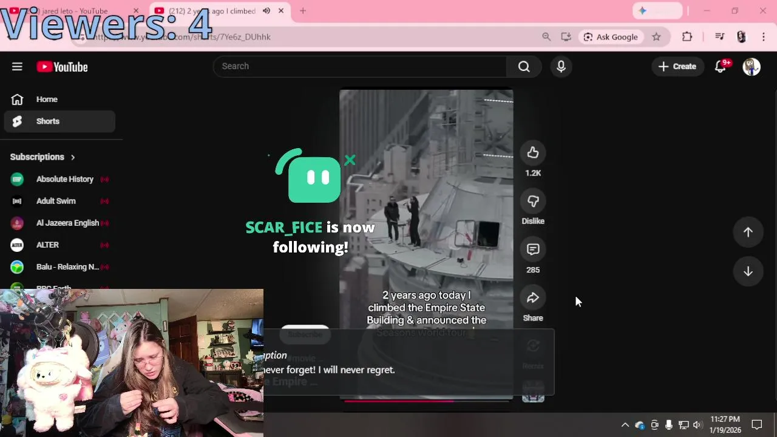Bookmark page with star icon
This screenshot has width=777, height=437.
click(x=656, y=37)
